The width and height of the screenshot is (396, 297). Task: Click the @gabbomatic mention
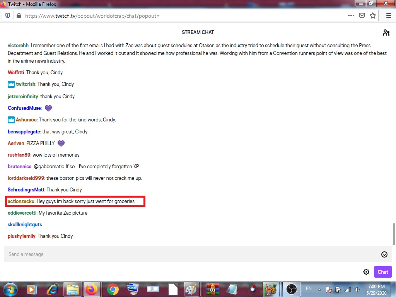coord(49,166)
